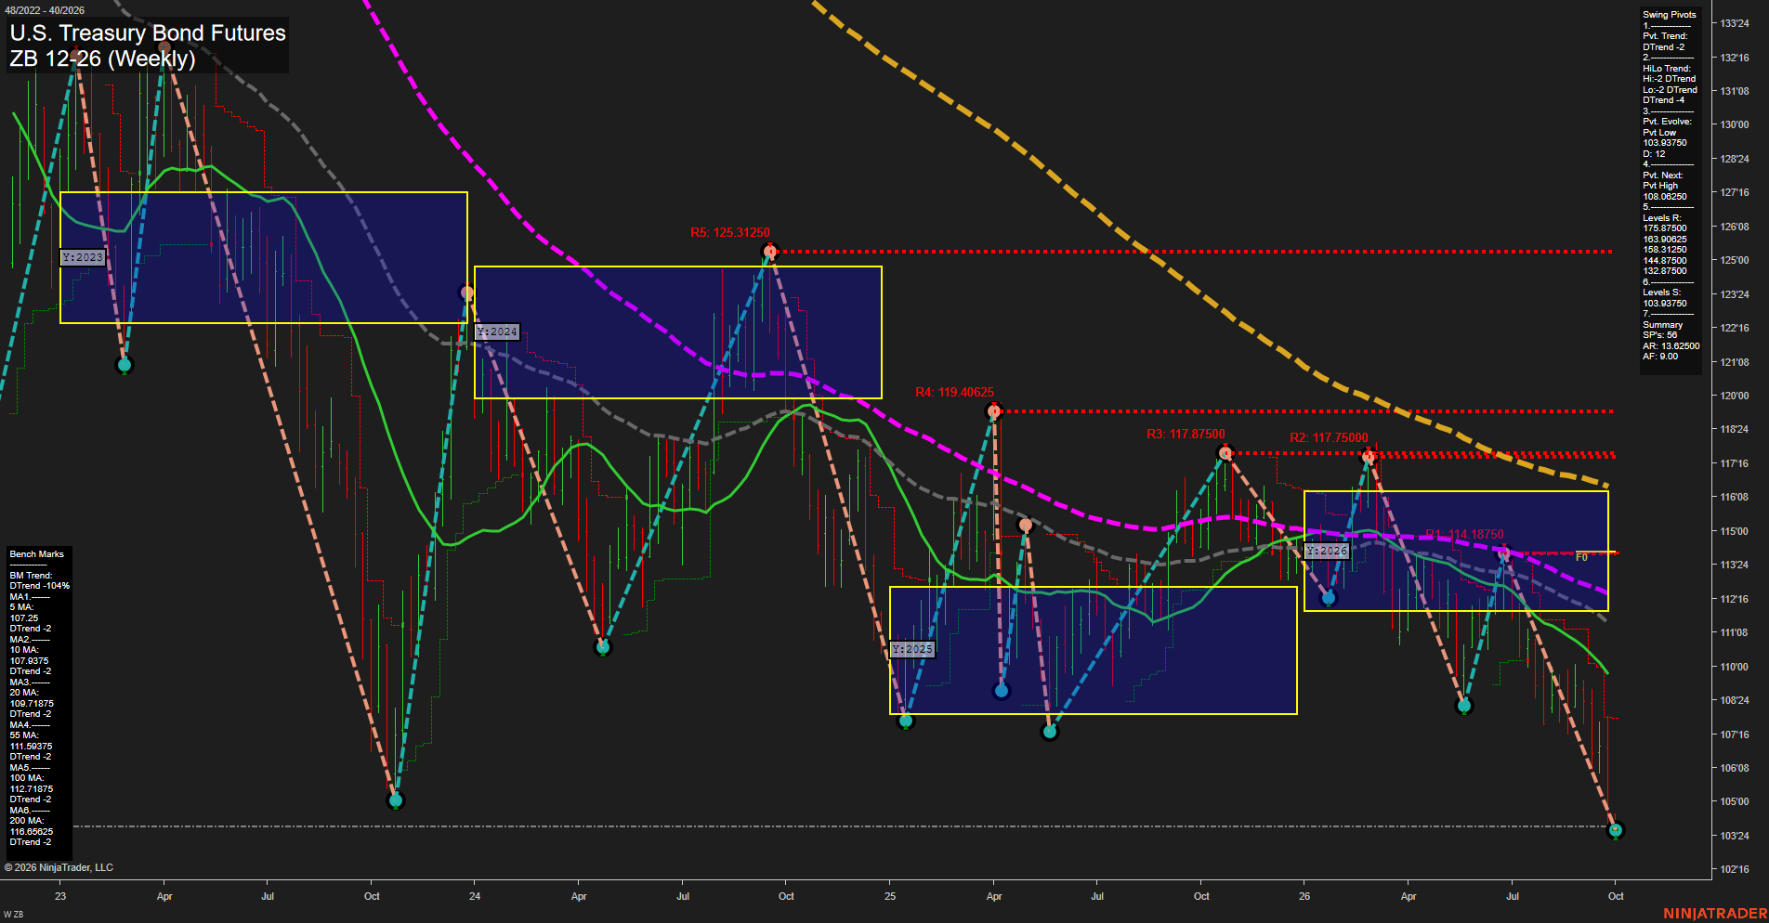
Task: Click the 103'24 price axis label
Action: pyautogui.click(x=1735, y=836)
